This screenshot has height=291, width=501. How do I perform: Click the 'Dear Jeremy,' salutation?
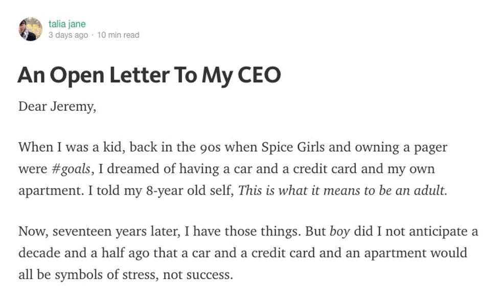(57, 107)
